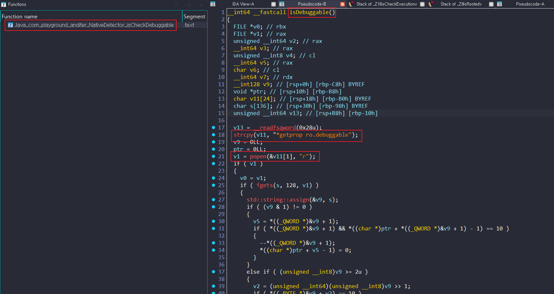Click std::string::assign on line 27

pyautogui.click(x=278, y=200)
